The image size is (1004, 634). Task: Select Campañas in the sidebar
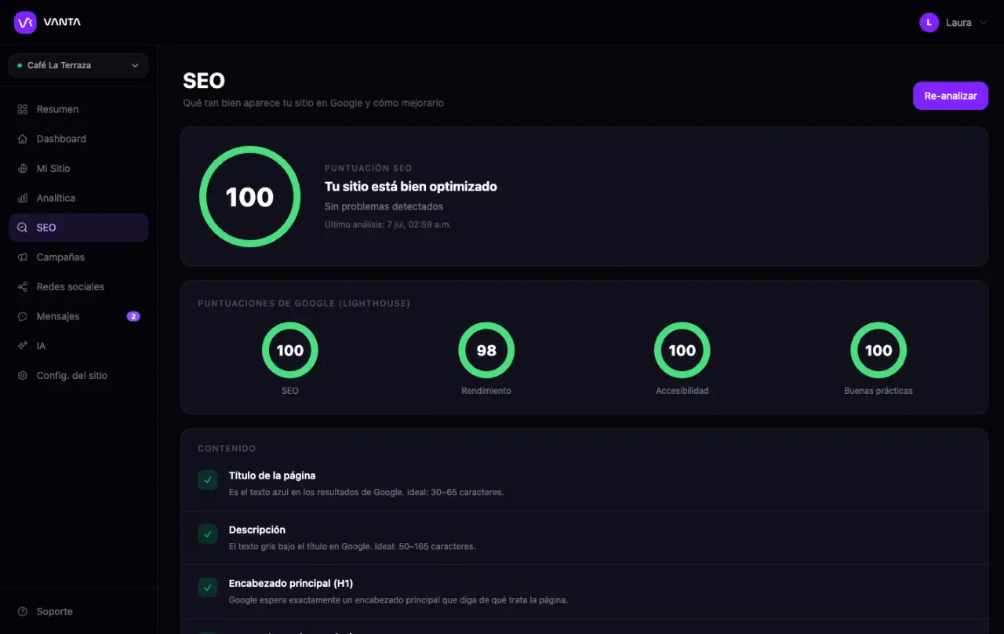pyautogui.click(x=78, y=257)
